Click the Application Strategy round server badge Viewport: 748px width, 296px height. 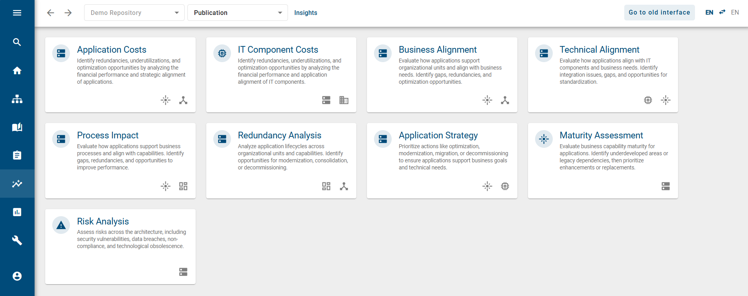[383, 139]
